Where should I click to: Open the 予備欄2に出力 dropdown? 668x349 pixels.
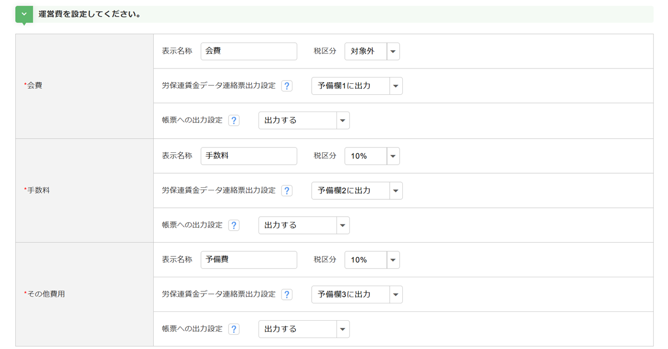(x=357, y=190)
